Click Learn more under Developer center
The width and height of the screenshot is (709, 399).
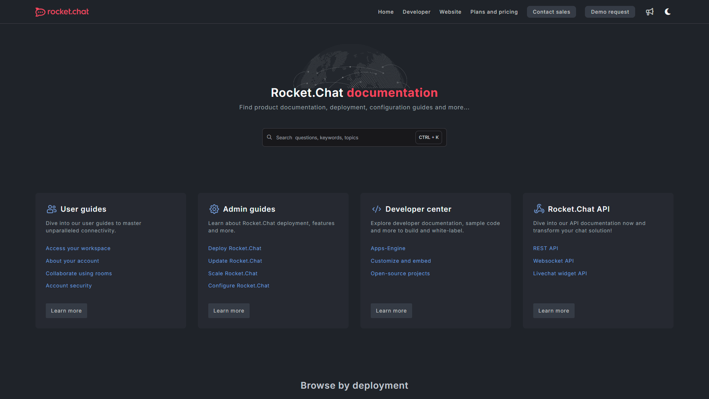click(391, 310)
